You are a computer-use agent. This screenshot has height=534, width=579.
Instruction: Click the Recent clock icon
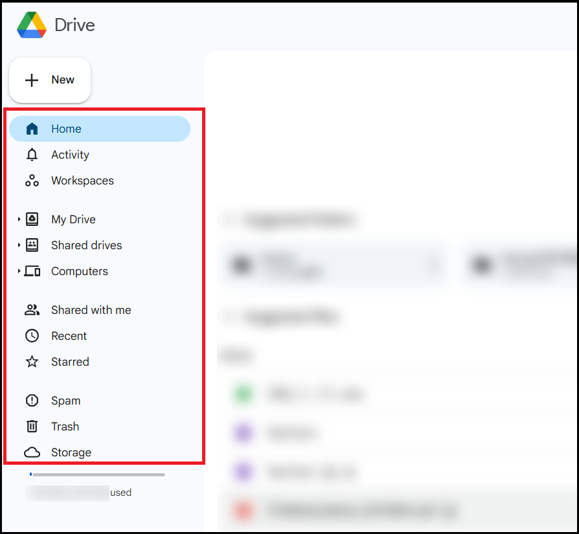(x=32, y=336)
